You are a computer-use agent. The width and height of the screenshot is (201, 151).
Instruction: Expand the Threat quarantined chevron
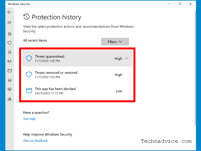tap(127, 59)
